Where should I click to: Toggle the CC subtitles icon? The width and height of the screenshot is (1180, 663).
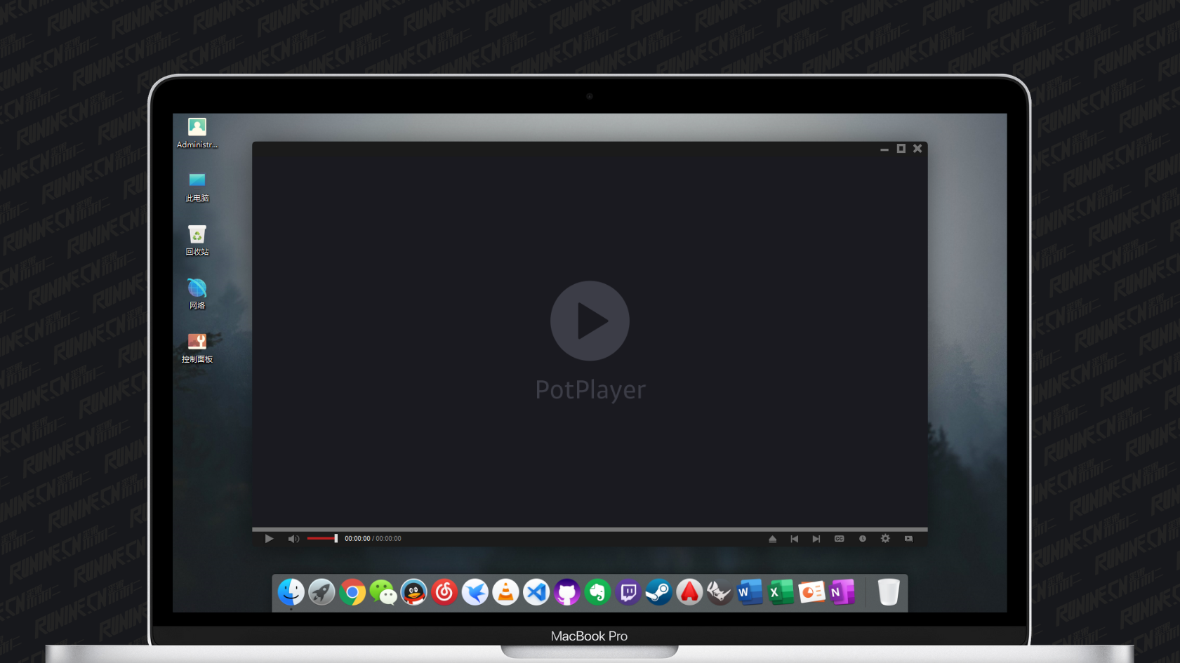[x=839, y=539]
